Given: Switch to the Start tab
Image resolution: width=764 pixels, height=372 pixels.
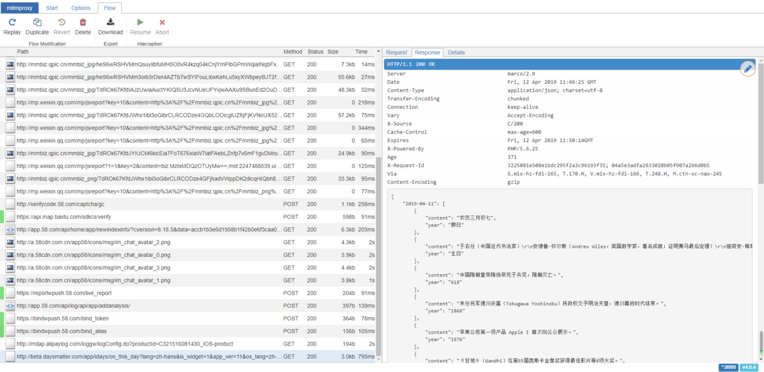Looking at the screenshot, I should point(52,8).
